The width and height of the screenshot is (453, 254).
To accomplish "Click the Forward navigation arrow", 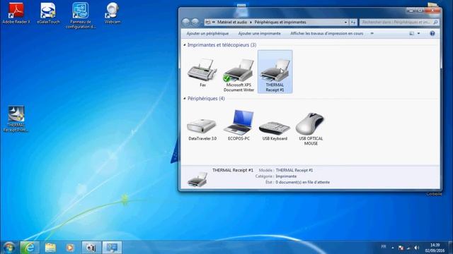I will (x=195, y=22).
